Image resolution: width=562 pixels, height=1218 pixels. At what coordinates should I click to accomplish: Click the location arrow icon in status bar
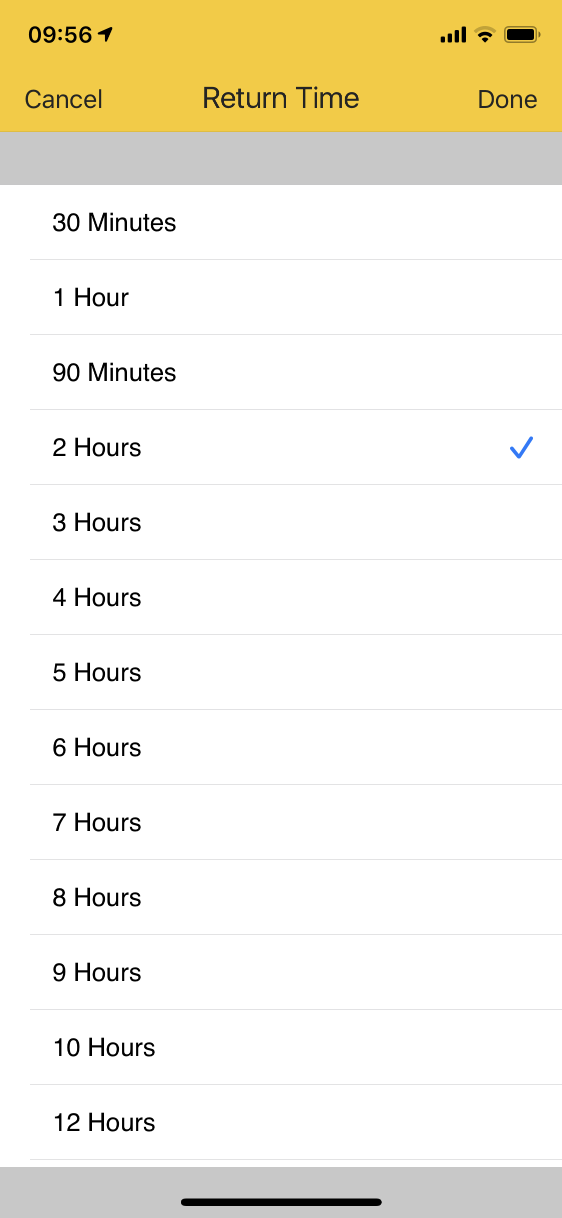(x=105, y=33)
